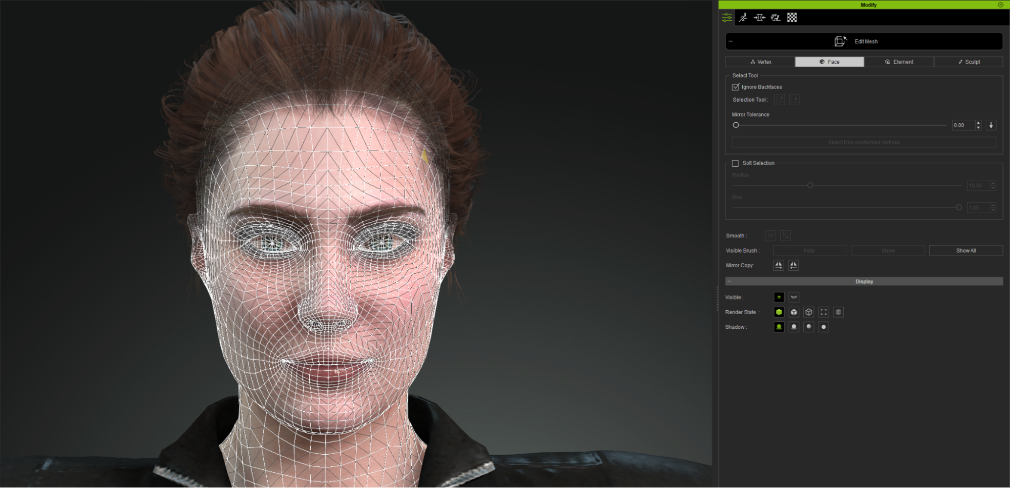Decrease Mirror Tolerance with down stepper

(x=978, y=128)
